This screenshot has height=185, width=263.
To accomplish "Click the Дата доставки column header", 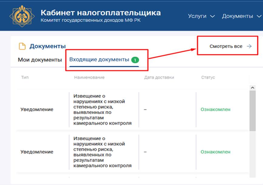I will 159,78.
